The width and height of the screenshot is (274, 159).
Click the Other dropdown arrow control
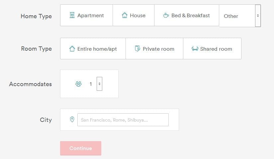258,16
